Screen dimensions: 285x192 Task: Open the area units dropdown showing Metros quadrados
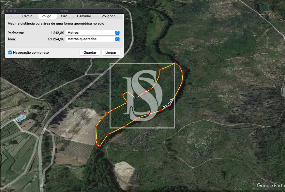pos(92,39)
